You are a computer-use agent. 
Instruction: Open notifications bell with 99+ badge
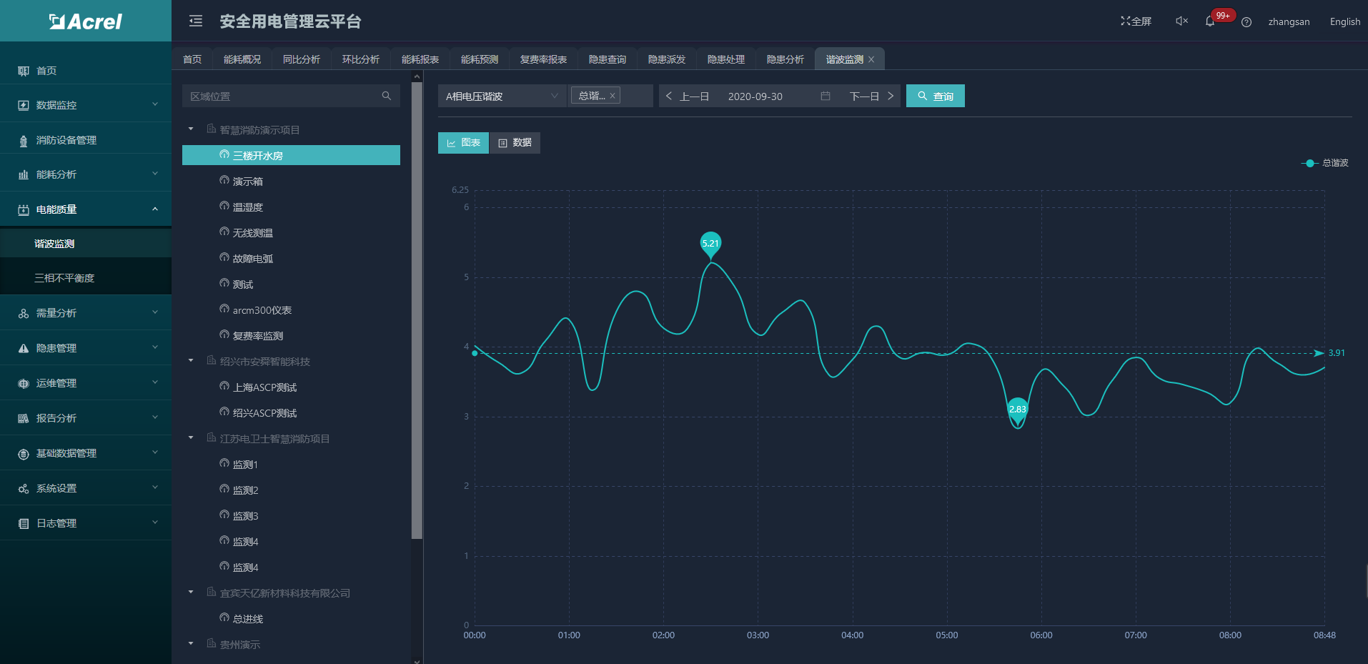point(1210,21)
